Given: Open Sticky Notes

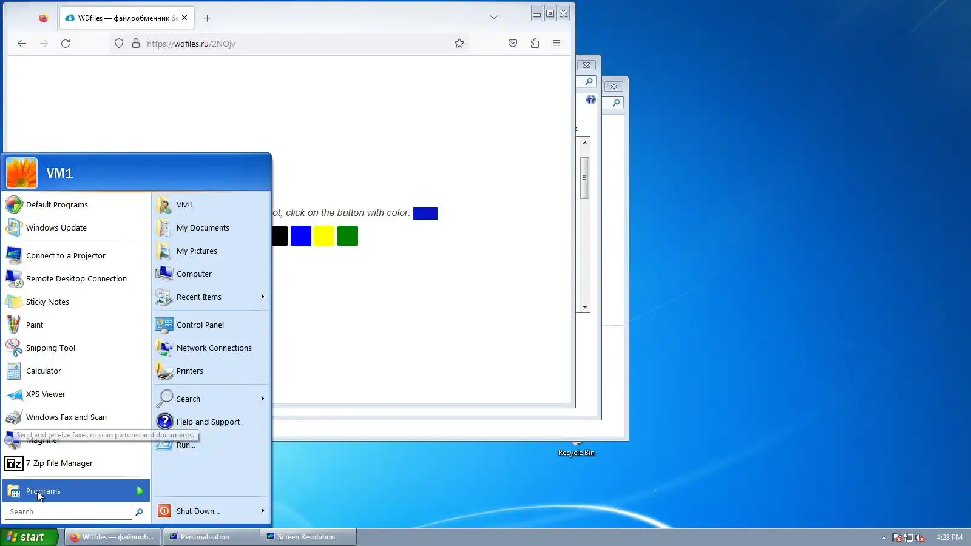Looking at the screenshot, I should pos(76,302).
